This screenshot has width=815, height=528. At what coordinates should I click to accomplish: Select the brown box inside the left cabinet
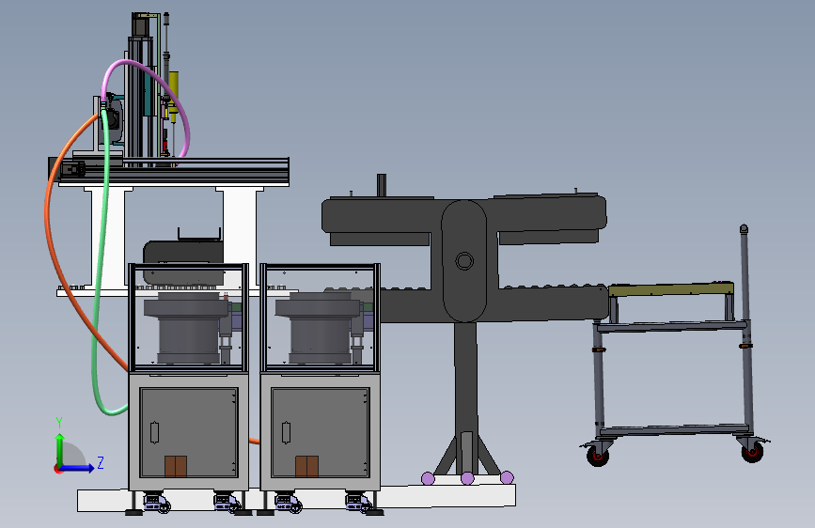pyautogui.click(x=176, y=466)
